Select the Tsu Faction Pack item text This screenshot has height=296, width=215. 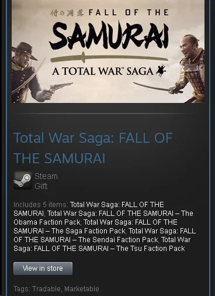[150, 249]
